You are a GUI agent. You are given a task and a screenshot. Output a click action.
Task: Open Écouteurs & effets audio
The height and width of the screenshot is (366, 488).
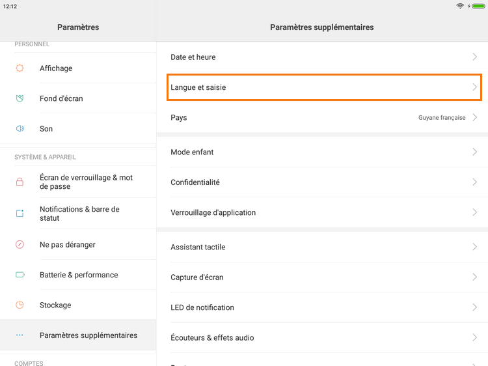click(322, 337)
